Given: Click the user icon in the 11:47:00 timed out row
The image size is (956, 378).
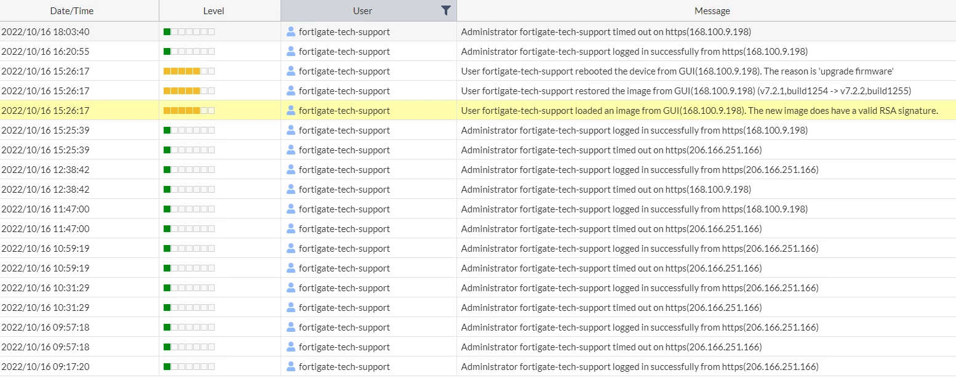Looking at the screenshot, I should pos(291,228).
